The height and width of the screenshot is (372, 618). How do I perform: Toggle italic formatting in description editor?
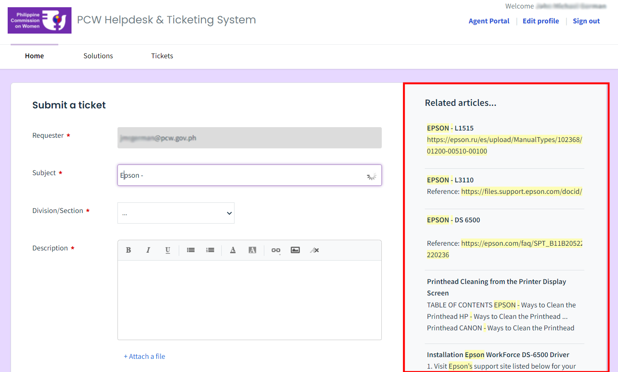(148, 250)
